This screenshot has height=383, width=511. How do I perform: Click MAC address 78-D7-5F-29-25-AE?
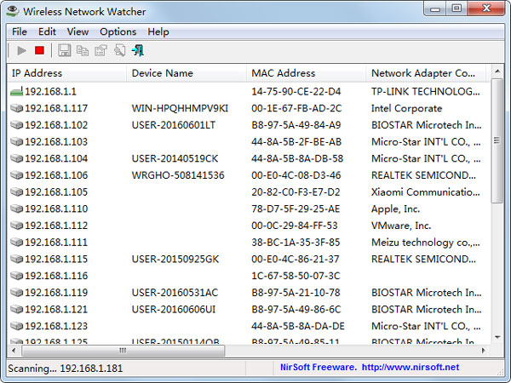pos(296,209)
